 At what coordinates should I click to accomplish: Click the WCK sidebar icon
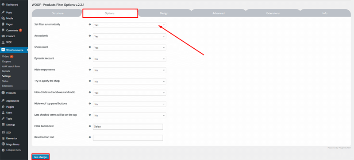(x=3, y=42)
